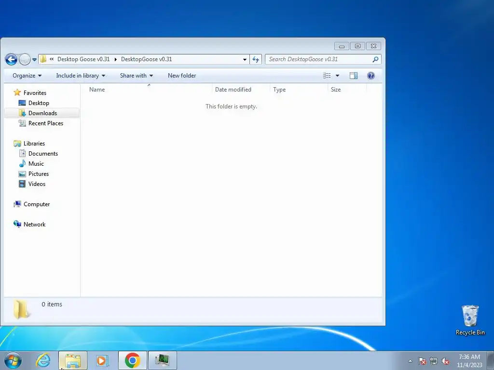Screen dimensions: 494x370
Task: Select the Recycle Bin desktop icon
Action: click(470, 320)
